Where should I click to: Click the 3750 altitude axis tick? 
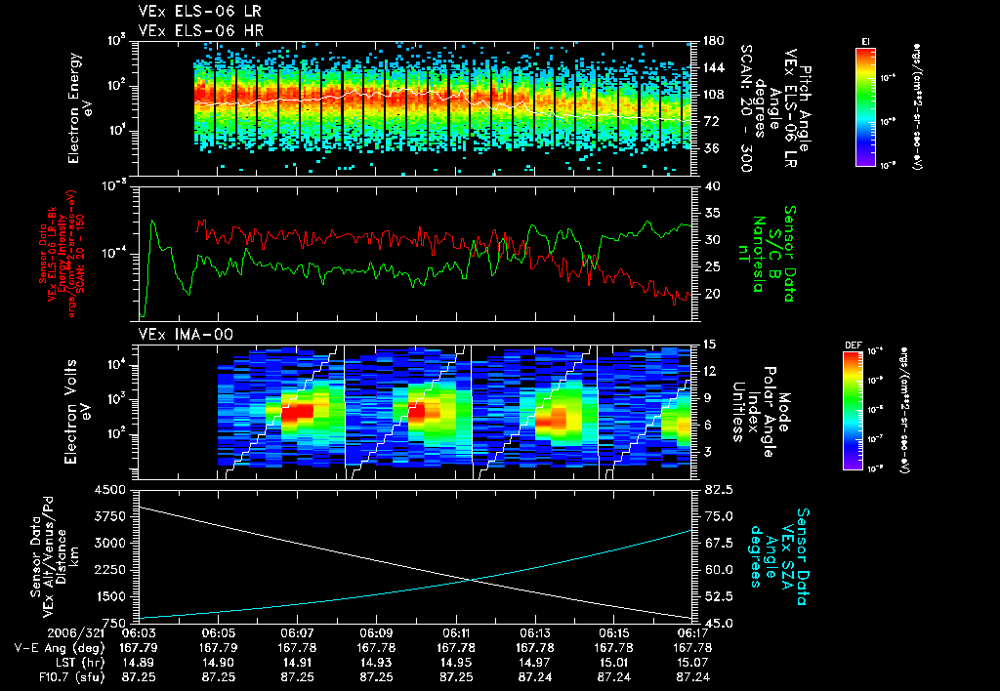coord(109,517)
